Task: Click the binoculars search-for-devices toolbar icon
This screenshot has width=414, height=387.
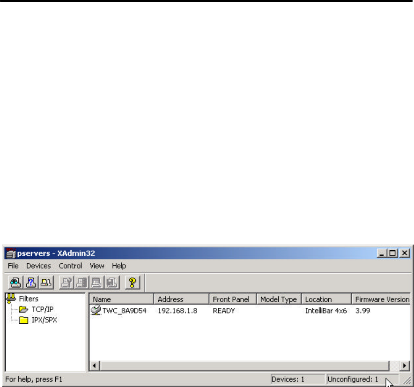Action: [15, 283]
